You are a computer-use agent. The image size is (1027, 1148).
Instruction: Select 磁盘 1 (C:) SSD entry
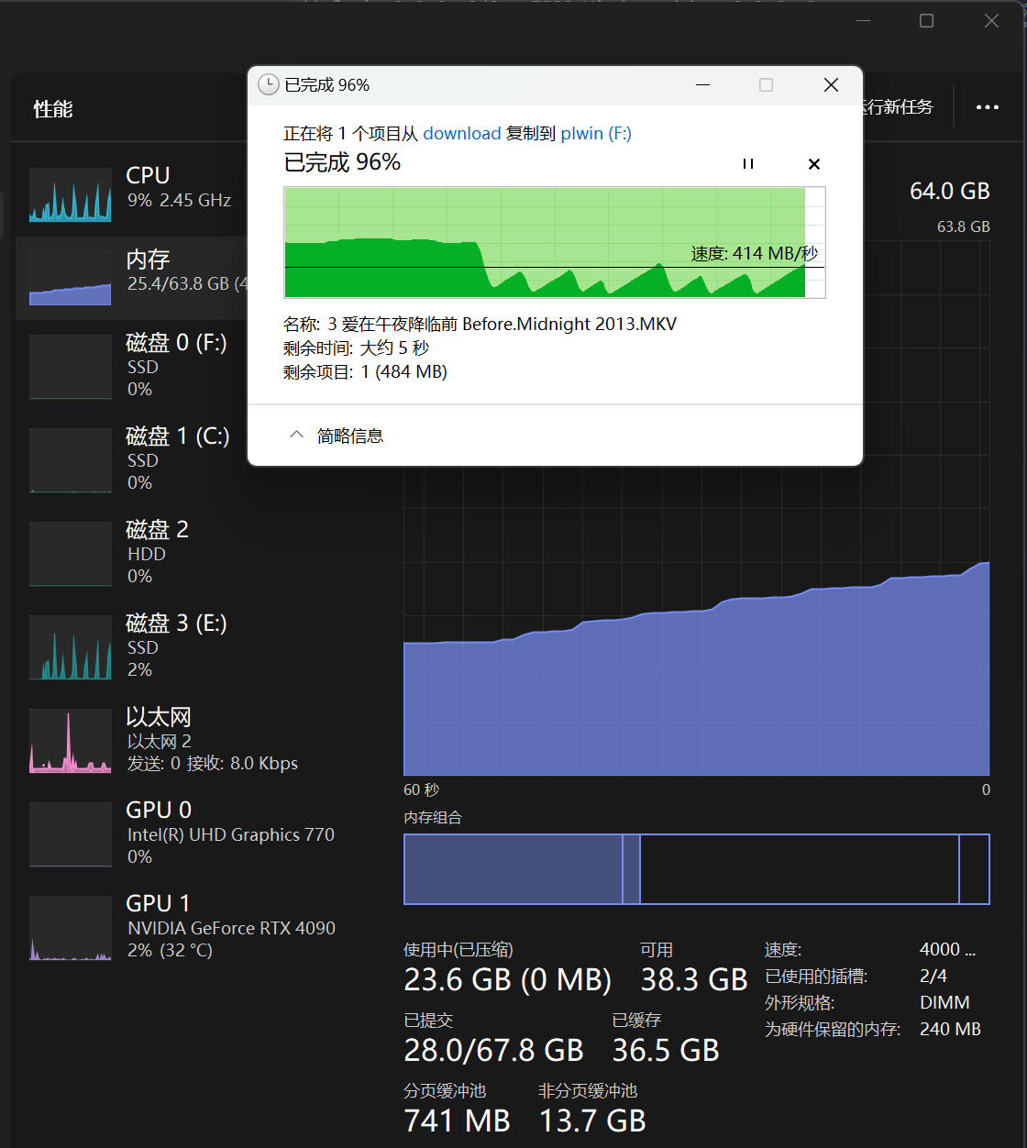(176, 458)
